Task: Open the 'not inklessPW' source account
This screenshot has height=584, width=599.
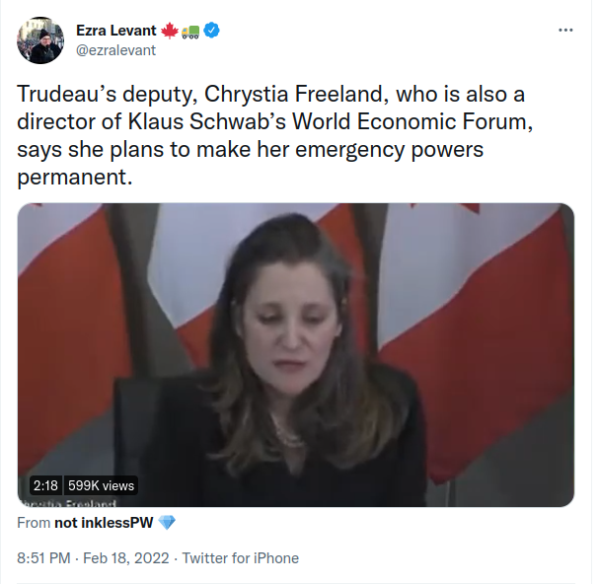Action: 104,523
